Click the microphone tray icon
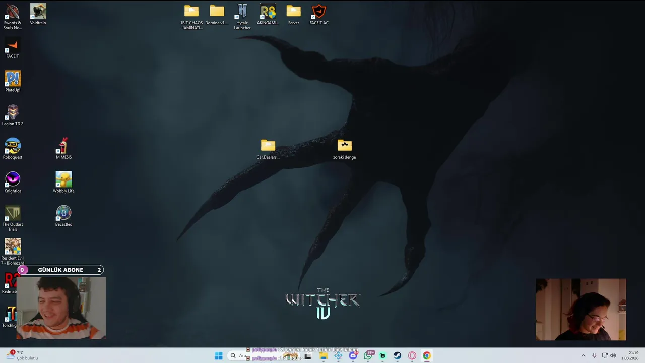Screen dimensions: 645x363 tap(594, 356)
